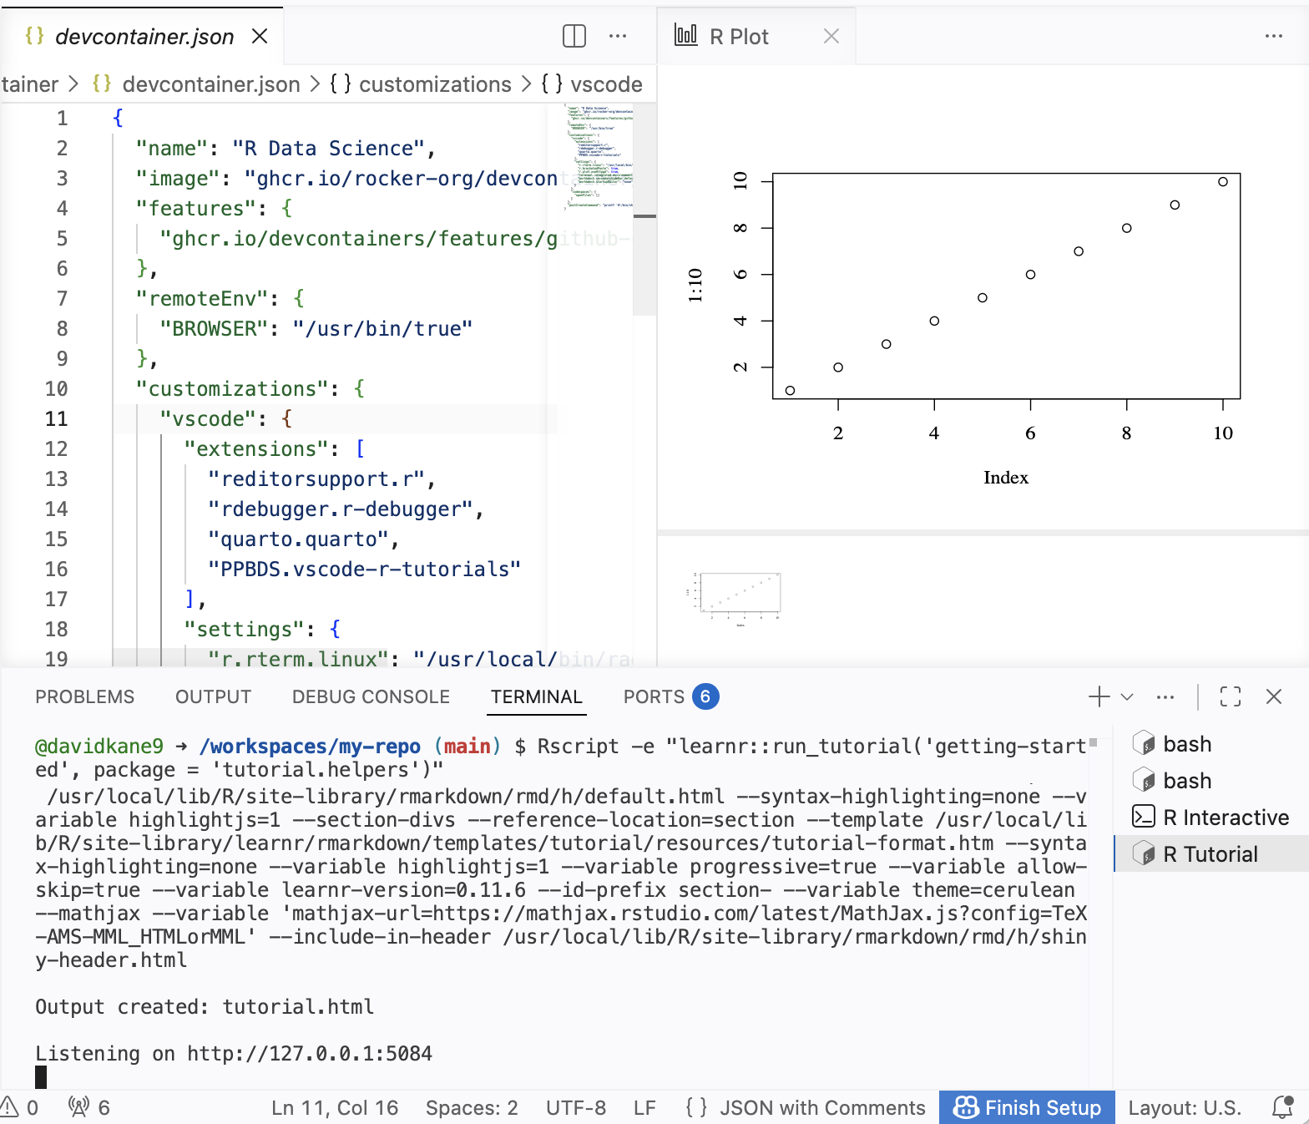Screen dimensions: 1309x1124
Task: Maximize the terminal panel size
Action: tap(1230, 696)
